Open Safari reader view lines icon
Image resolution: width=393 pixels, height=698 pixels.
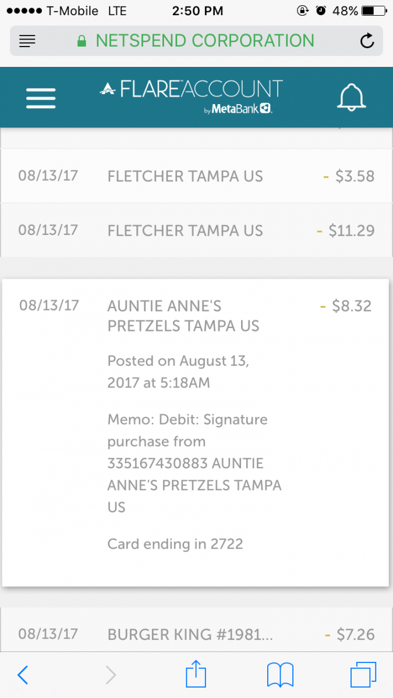[27, 41]
